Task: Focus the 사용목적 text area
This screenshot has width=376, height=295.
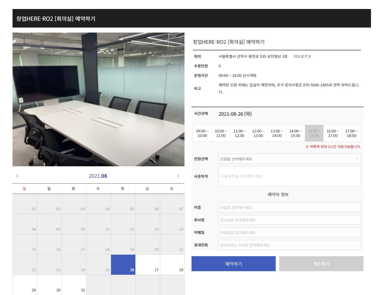Action: coord(290,176)
